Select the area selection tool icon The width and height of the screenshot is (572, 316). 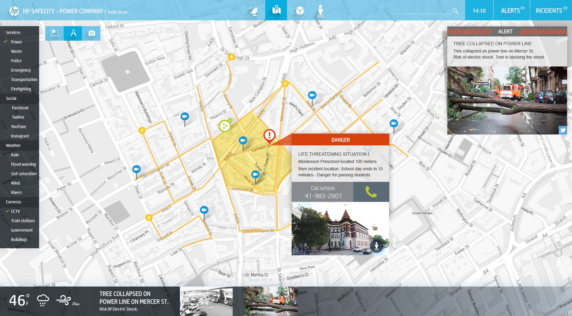[x=54, y=33]
